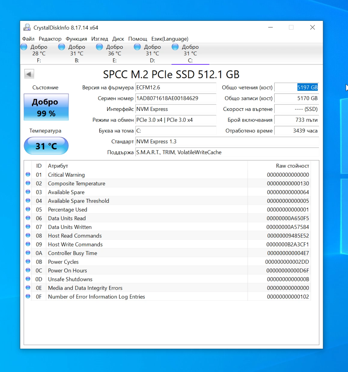Click the supported features S.M.A.R.T., TRIM field
348x372 pixels.
pos(227,152)
